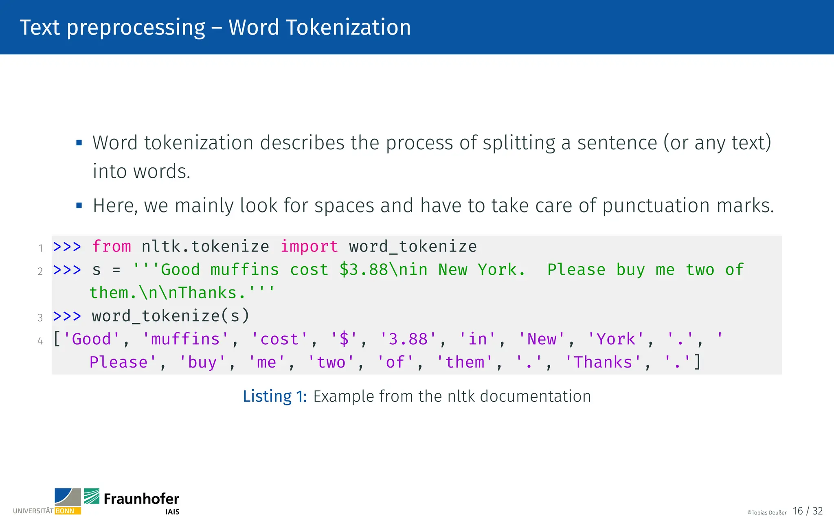Click the >>> prompt before word_tokenize(s)
The image size is (834, 521).
tap(67, 316)
